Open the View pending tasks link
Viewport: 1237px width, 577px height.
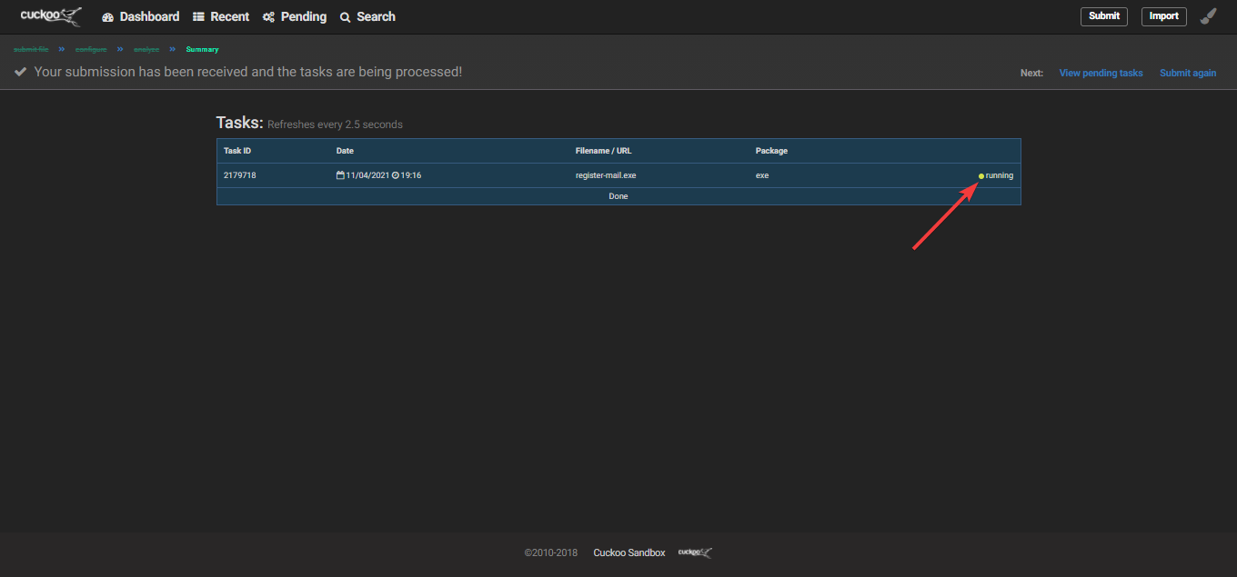click(1101, 73)
